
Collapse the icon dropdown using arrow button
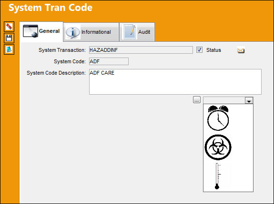[x=249, y=101]
